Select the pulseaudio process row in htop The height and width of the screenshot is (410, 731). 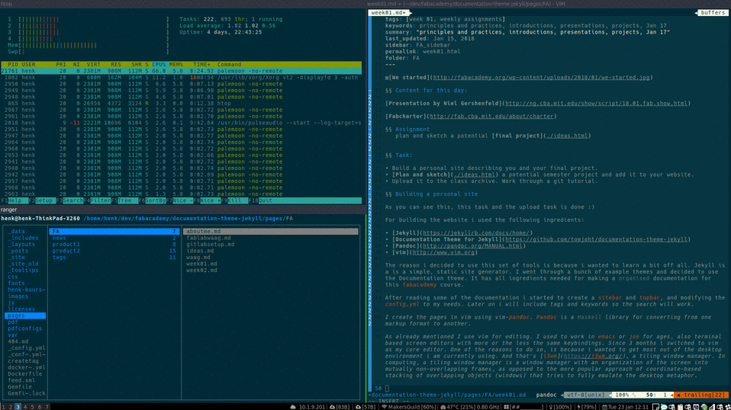pyautogui.click(x=181, y=123)
